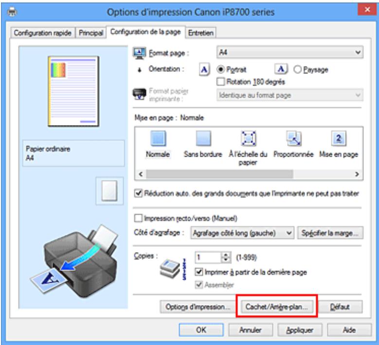Click the printer illustration image
The image size is (379, 345).
tap(74, 261)
